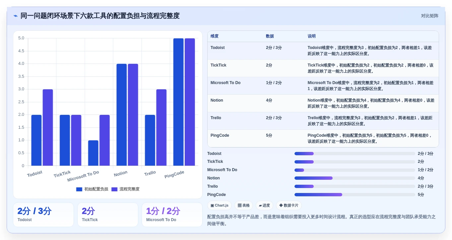Select the 表格 chip
Screen dimensions: 452x240
point(244,206)
